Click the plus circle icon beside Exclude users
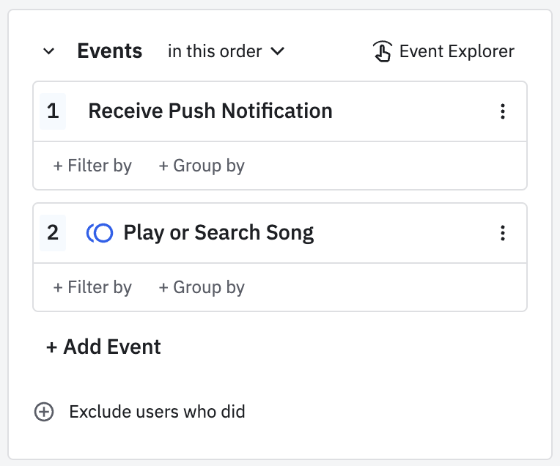This screenshot has width=560, height=466. pos(45,412)
